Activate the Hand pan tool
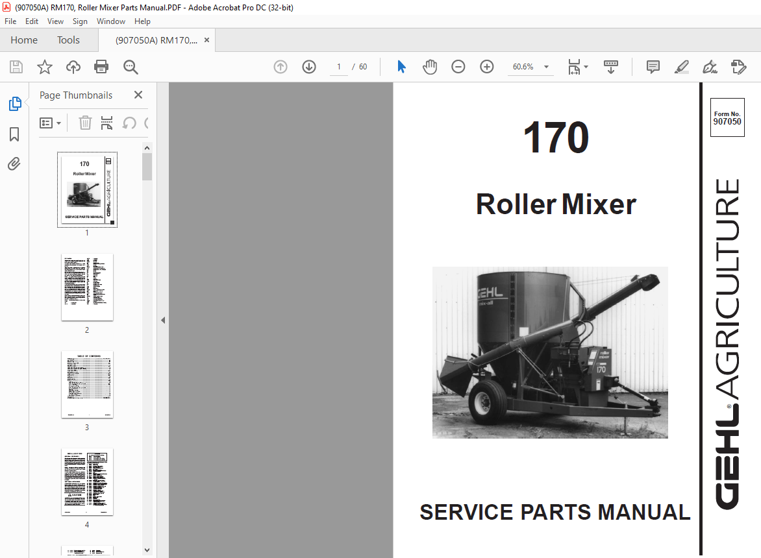This screenshot has height=558, width=761. (429, 67)
